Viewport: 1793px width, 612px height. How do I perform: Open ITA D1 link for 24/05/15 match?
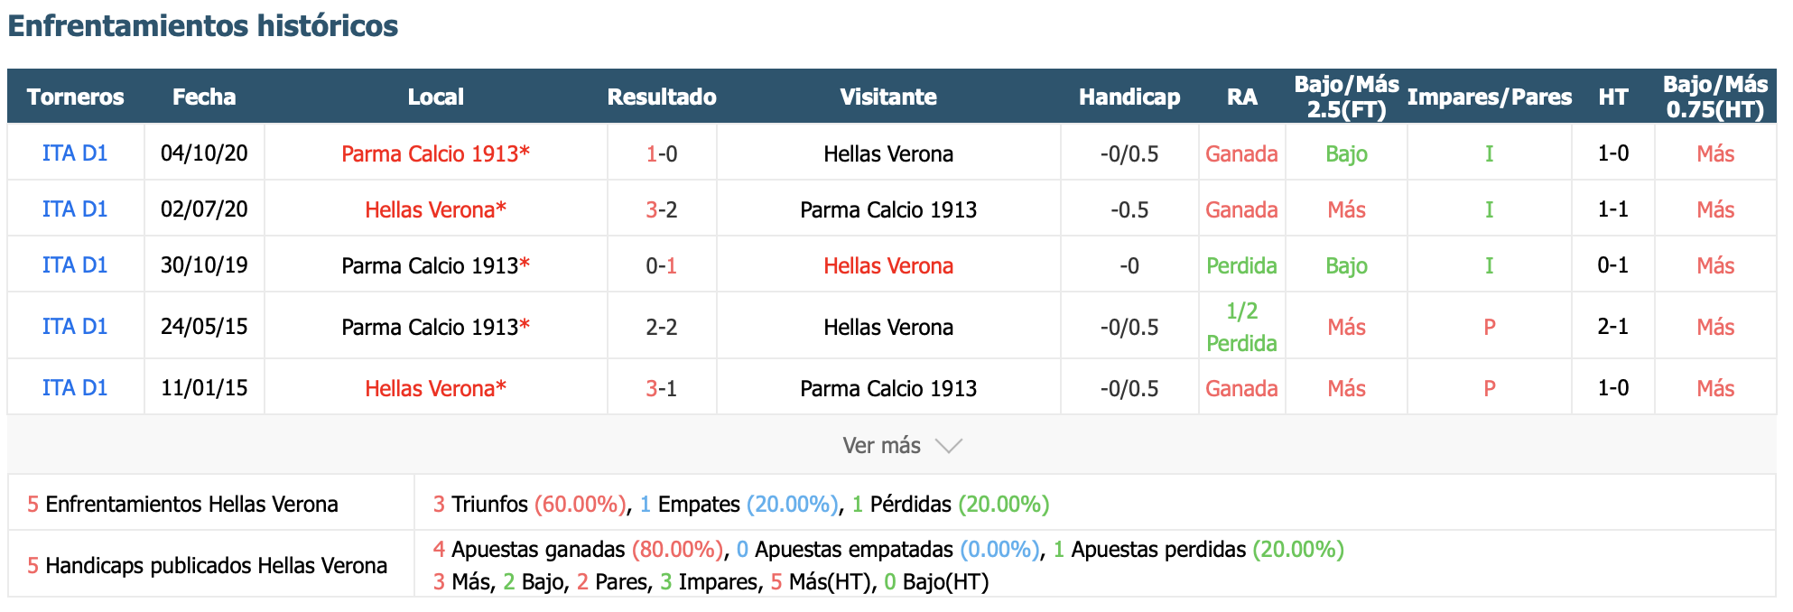[75, 327]
